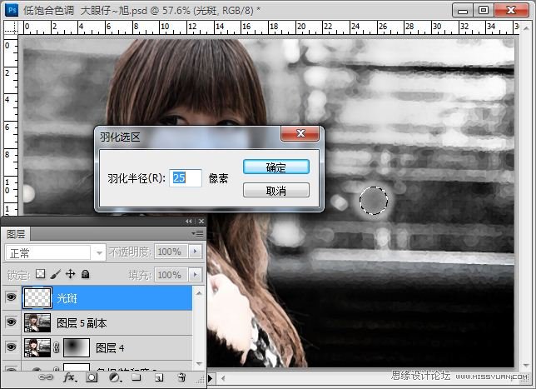Click the feather radius input field
This screenshot has width=536, height=389.
(186, 178)
